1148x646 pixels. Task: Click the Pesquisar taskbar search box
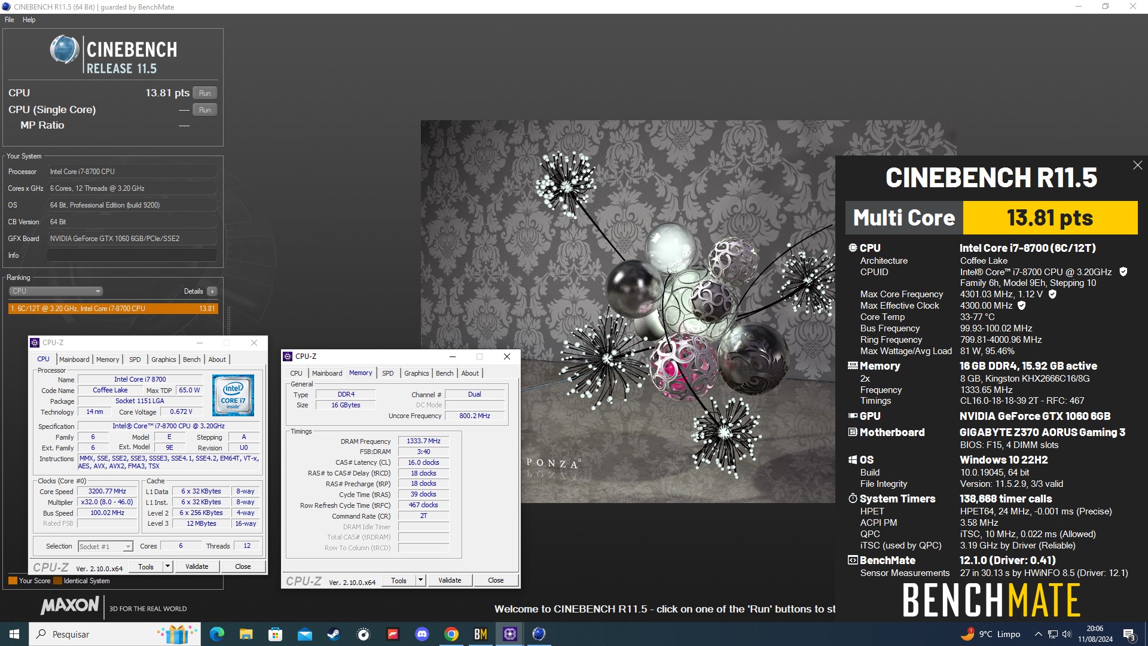115,634
